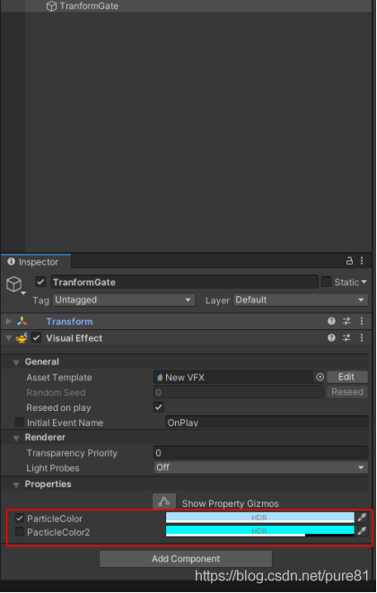Click the PacticleColor2 eyedropper icon
The image size is (377, 593).
362,531
